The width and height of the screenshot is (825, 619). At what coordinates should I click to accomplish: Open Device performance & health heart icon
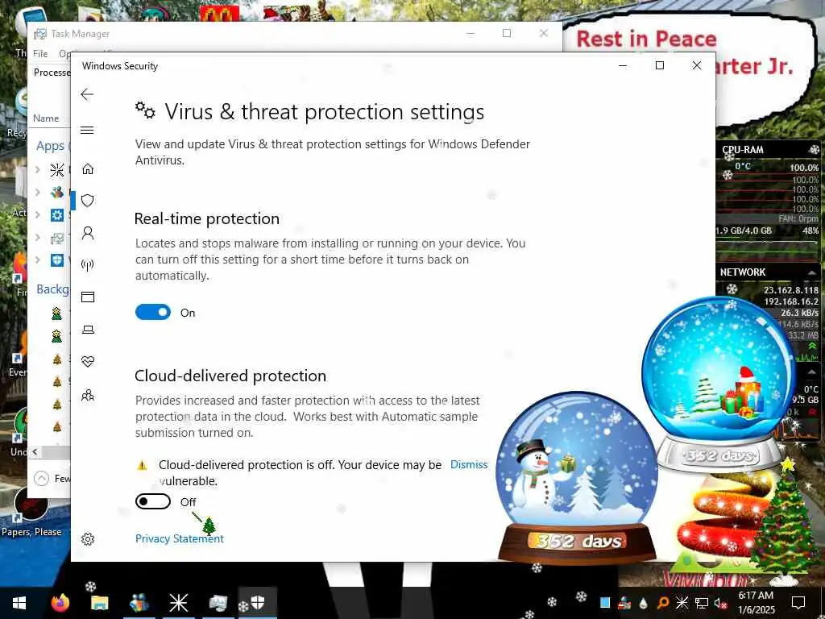click(88, 362)
